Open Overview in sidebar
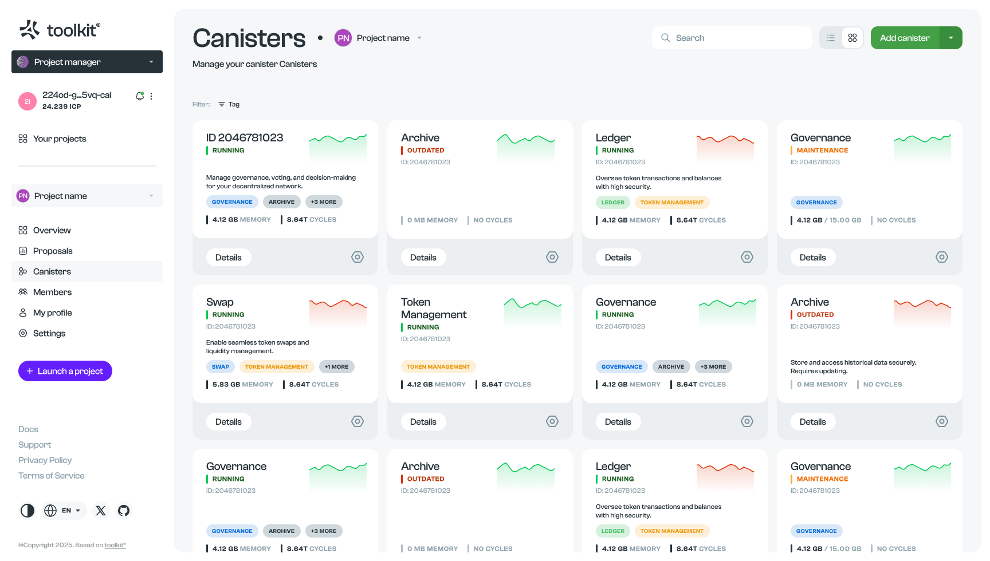The image size is (990, 561). click(87, 230)
